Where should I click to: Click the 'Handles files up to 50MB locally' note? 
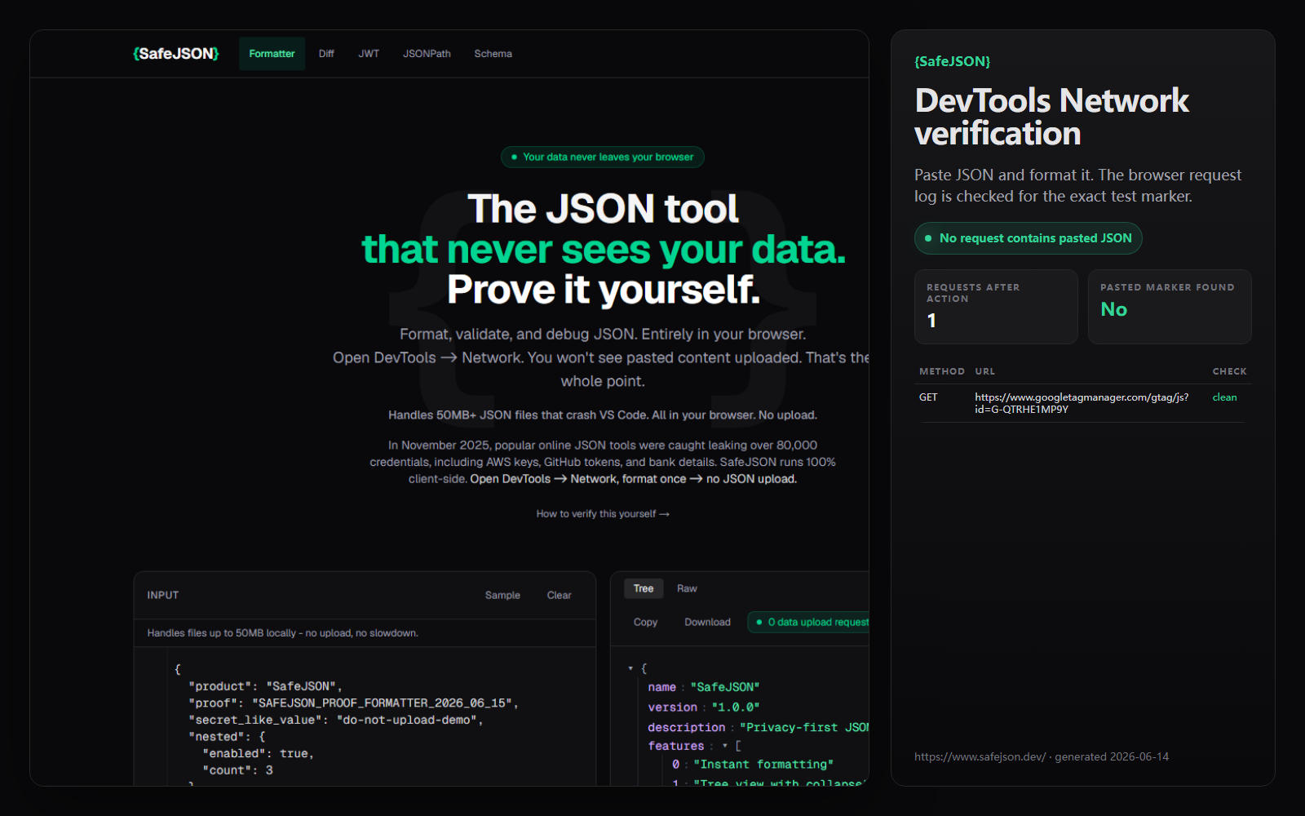pos(282,633)
